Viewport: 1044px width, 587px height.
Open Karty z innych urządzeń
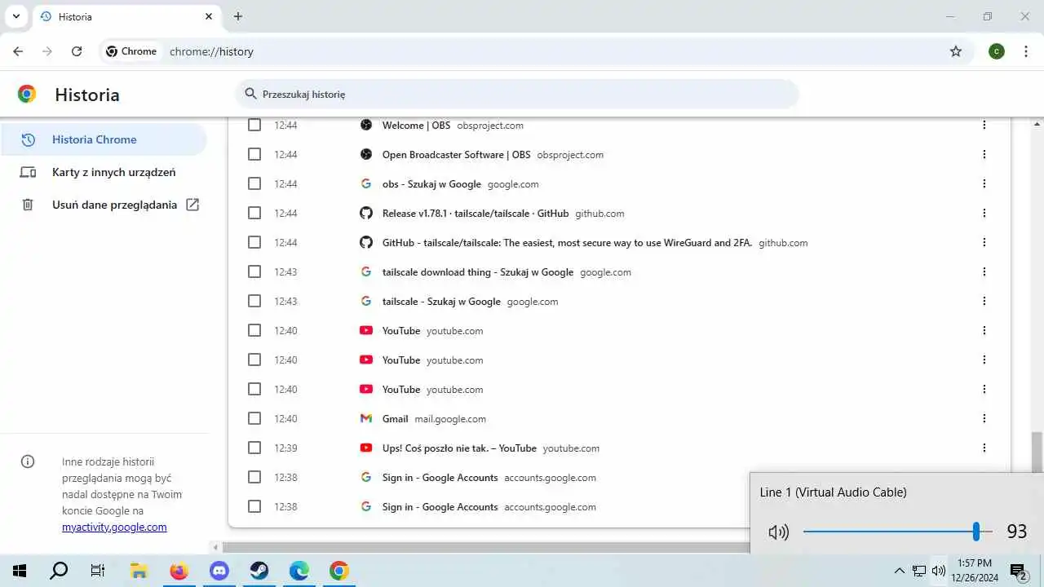tap(104, 172)
